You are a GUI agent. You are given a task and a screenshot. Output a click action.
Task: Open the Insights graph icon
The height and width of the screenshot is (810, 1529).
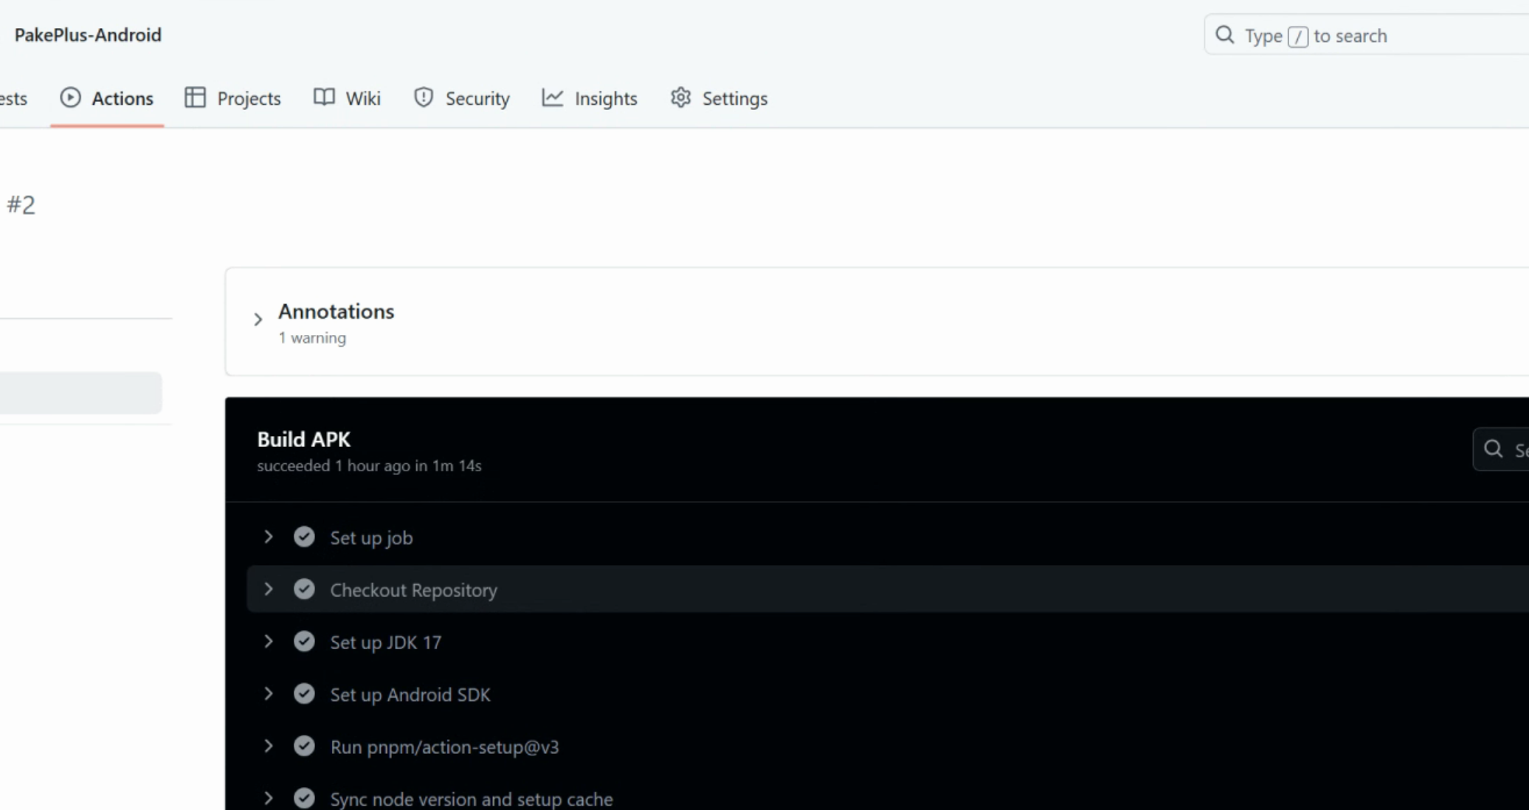(552, 97)
